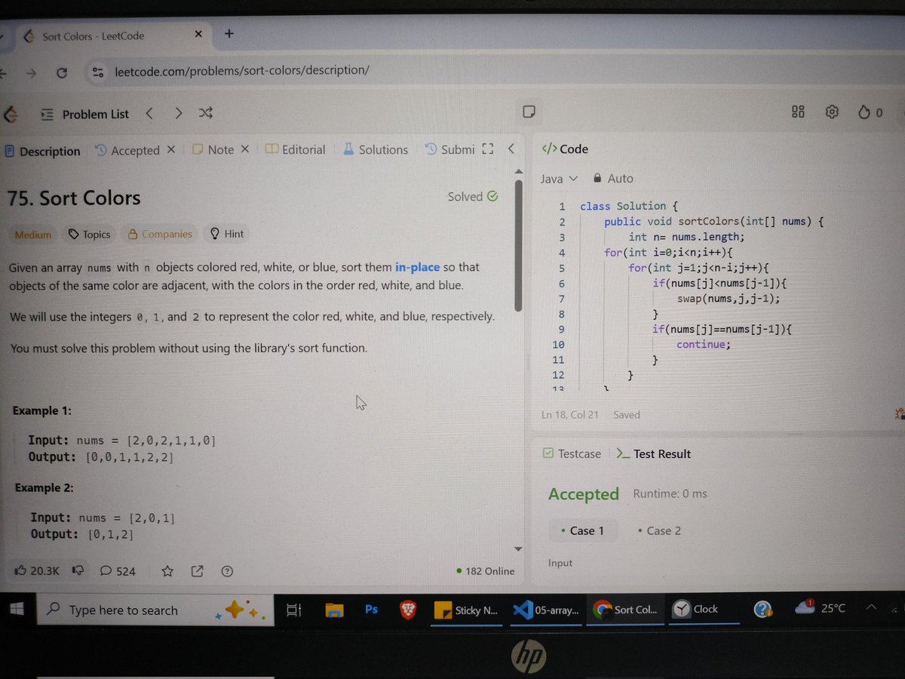Open a new browser tab

tap(229, 33)
